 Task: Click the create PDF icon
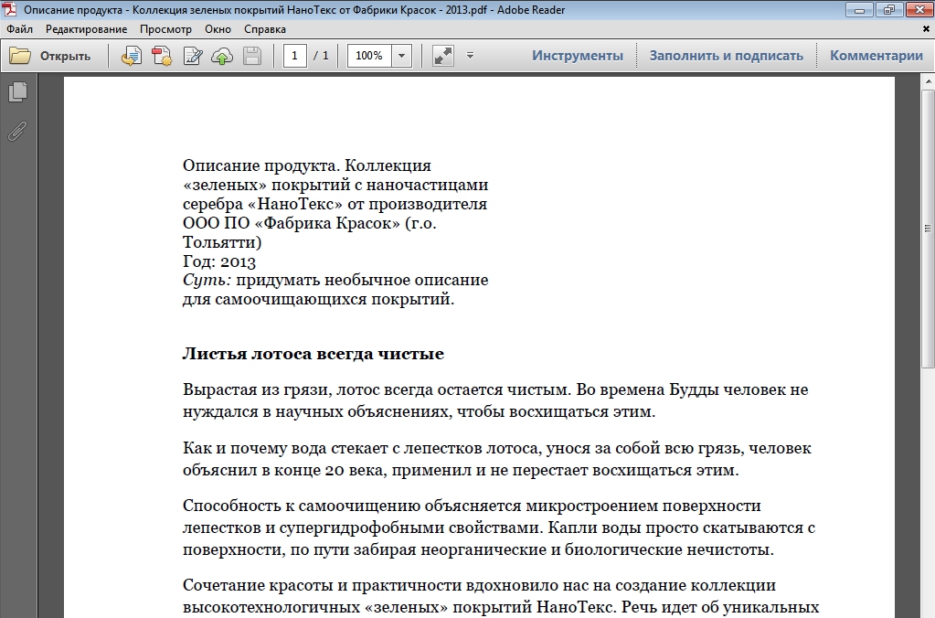click(x=162, y=56)
